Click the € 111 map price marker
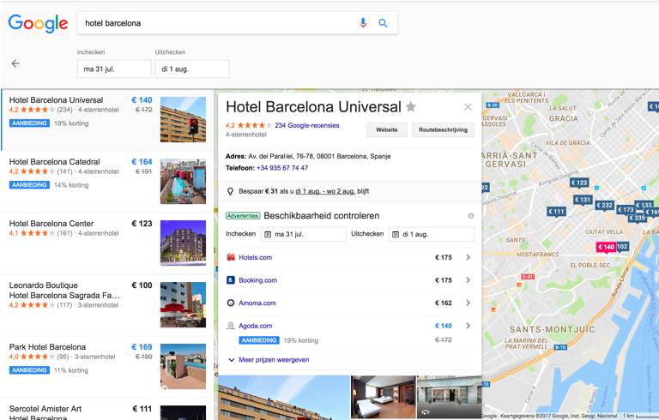 pyautogui.click(x=556, y=212)
